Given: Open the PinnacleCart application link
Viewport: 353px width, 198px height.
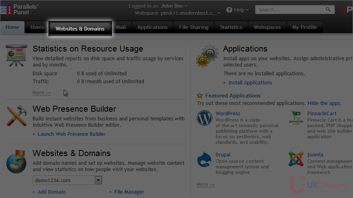Looking at the screenshot, I should 322,114.
